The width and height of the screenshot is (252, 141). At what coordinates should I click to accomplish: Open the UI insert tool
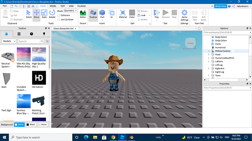click(111, 14)
